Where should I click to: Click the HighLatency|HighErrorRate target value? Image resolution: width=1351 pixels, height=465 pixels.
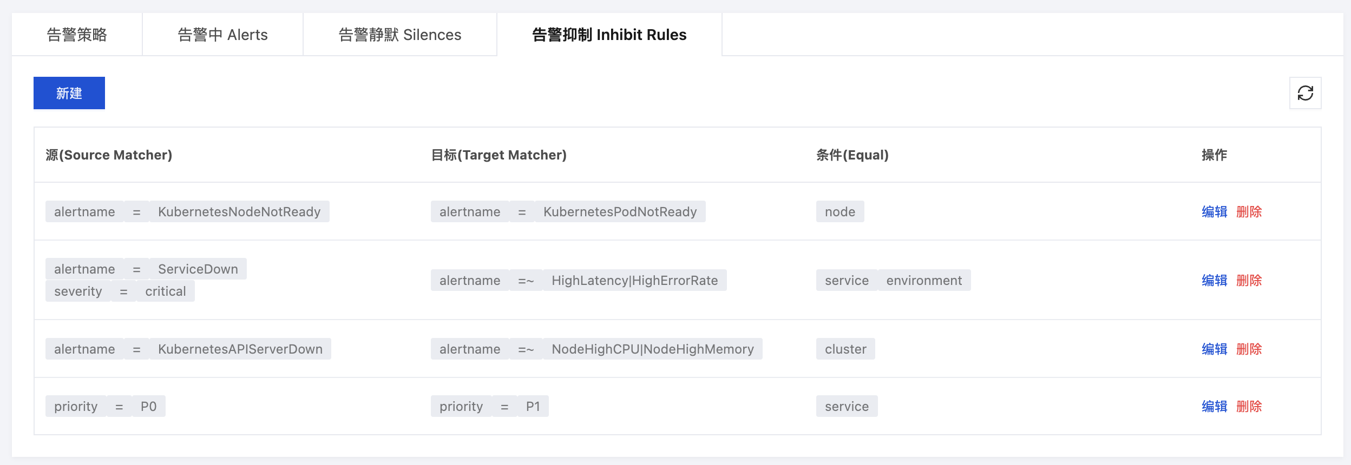634,280
